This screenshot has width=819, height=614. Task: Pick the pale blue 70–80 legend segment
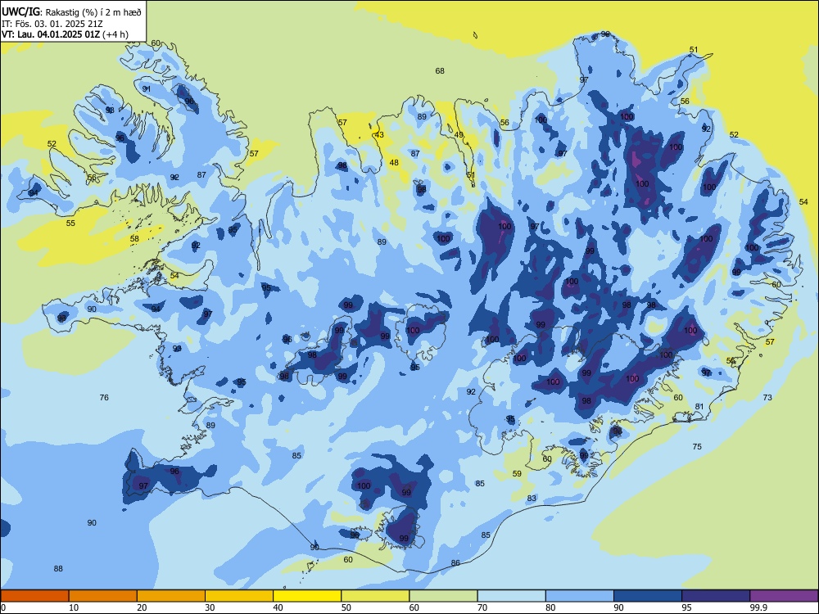[511, 596]
